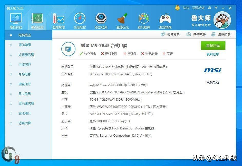This screenshot has width=242, height=166.
Task: Click the green 重新扫描 rescan button
Action: (x=213, y=45)
